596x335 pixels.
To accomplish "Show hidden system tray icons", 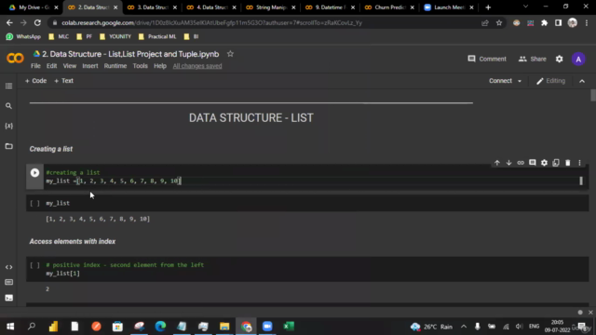I will pyautogui.click(x=464, y=327).
